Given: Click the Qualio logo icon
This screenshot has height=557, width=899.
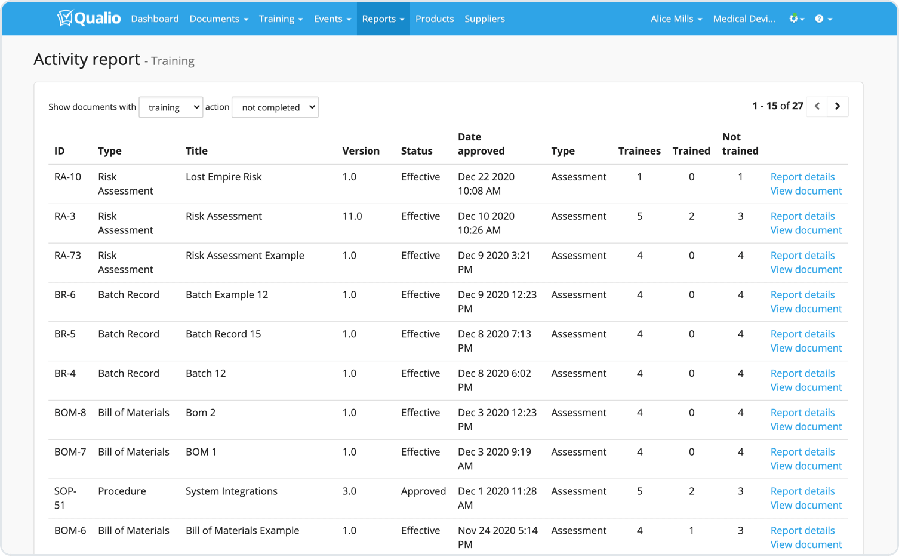Looking at the screenshot, I should click(64, 19).
